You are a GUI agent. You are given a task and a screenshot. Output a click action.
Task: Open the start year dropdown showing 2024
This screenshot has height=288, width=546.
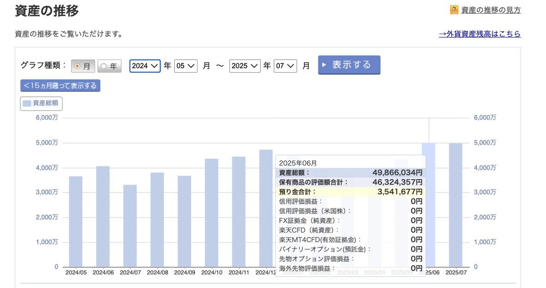145,66
